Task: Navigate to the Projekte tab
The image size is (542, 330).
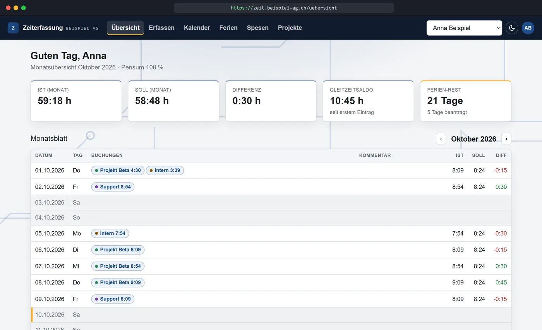Action: pyautogui.click(x=290, y=28)
